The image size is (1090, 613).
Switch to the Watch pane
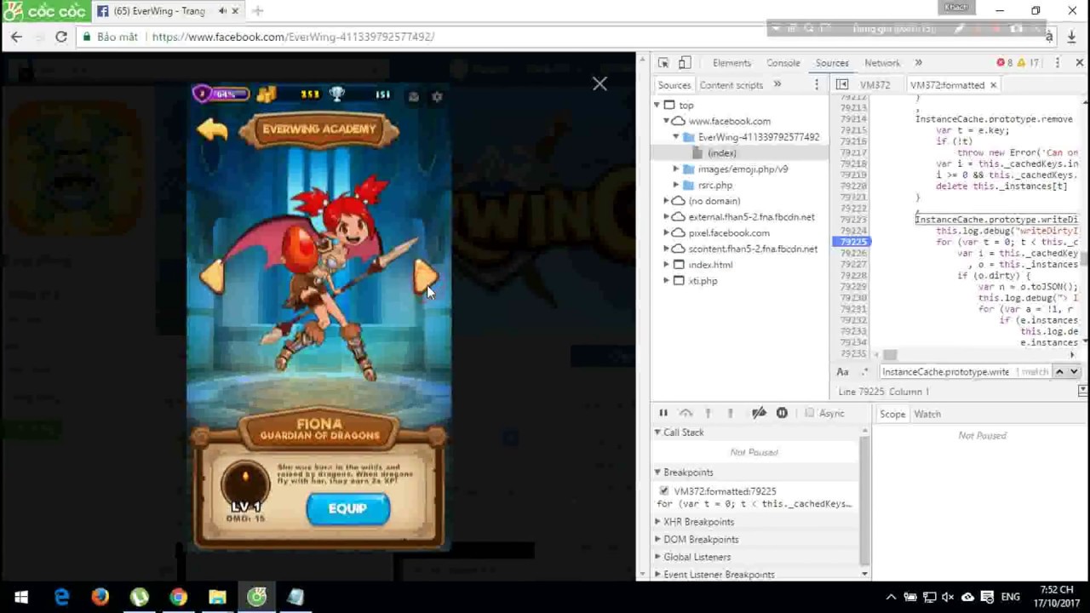point(927,414)
